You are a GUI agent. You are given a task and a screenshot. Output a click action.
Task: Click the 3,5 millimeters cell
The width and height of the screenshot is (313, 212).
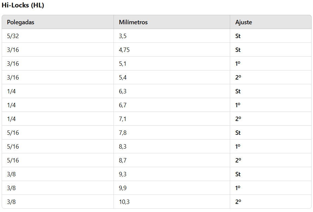[123, 36]
